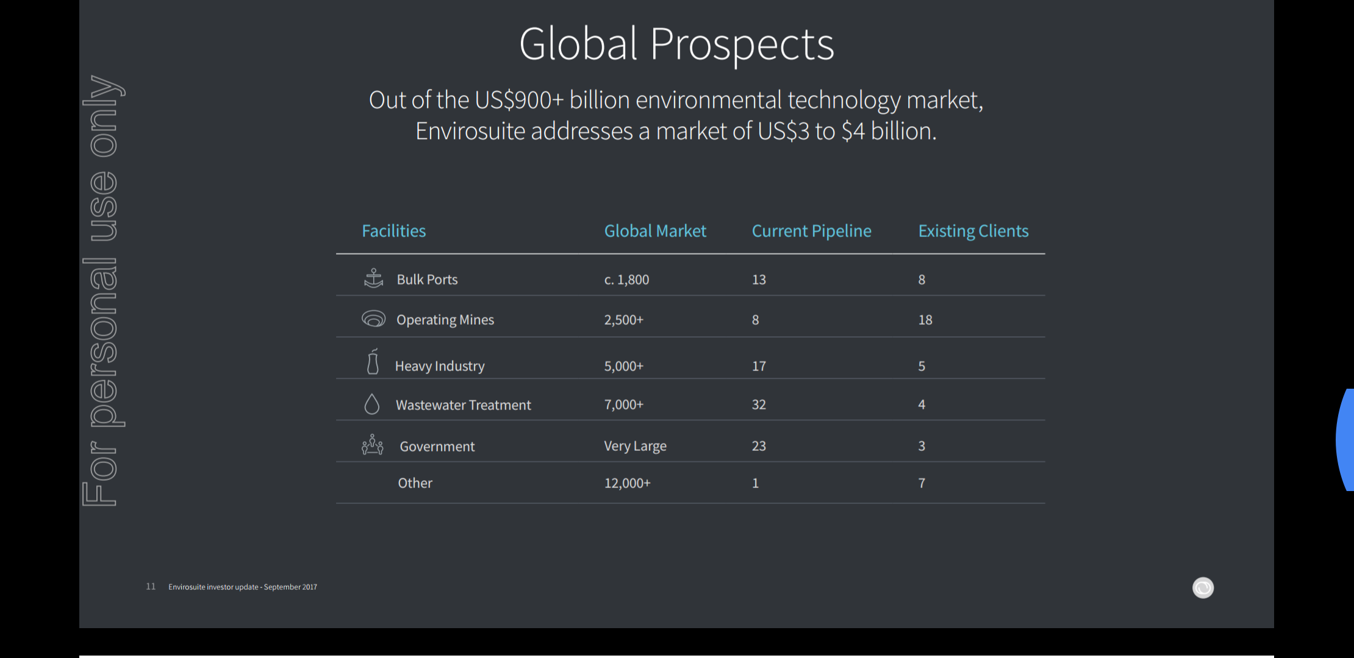Click Government existing clients value 3
Screen dimensions: 1354x658
pos(922,446)
